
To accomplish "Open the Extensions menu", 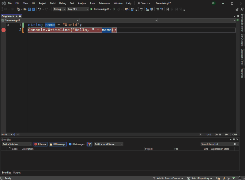I will click(104, 3).
